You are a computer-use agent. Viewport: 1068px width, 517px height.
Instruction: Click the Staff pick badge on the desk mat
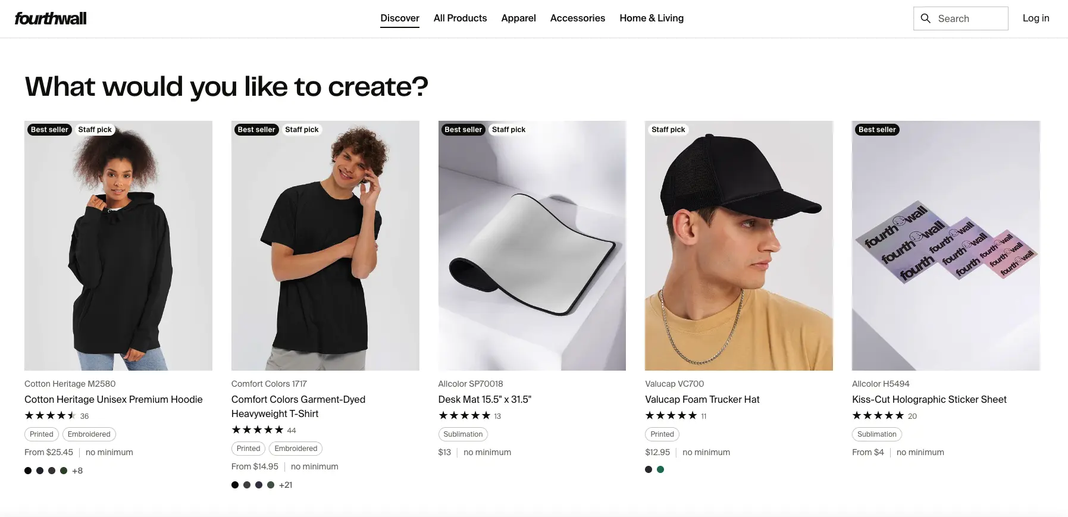pyautogui.click(x=508, y=130)
